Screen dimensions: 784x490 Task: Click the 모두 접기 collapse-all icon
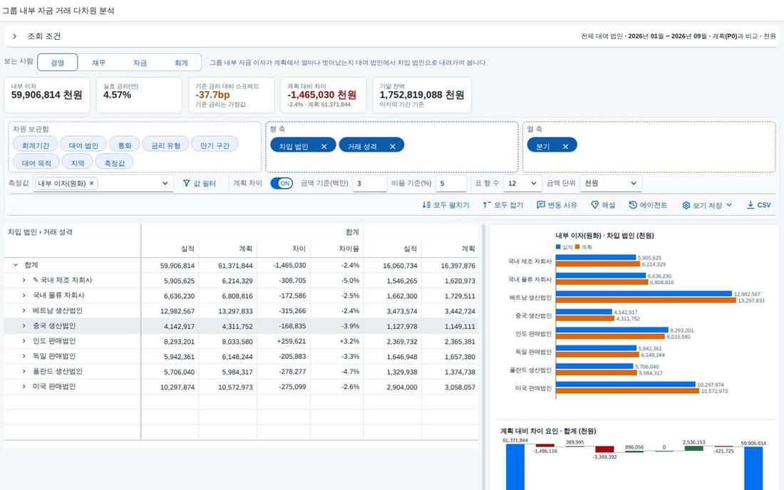(x=487, y=205)
